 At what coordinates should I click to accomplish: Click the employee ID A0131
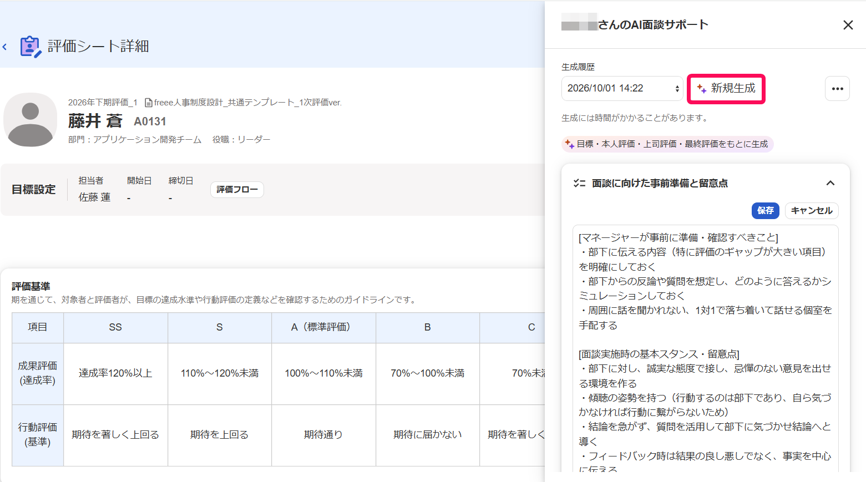(x=150, y=121)
